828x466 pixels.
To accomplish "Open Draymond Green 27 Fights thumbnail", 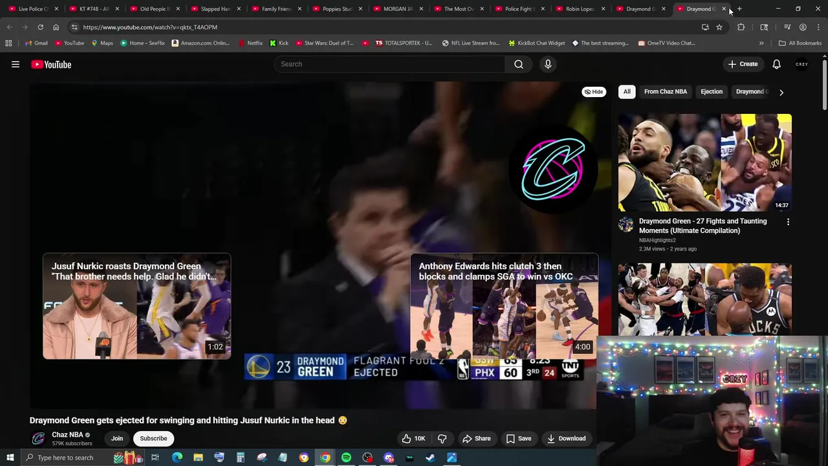I will pyautogui.click(x=704, y=162).
